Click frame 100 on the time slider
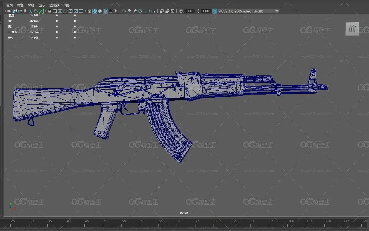This screenshot has height=231, width=369. [291, 221]
